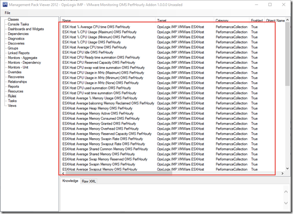Select Console Tasks in the tree
293x214 pixels.
(18, 24)
